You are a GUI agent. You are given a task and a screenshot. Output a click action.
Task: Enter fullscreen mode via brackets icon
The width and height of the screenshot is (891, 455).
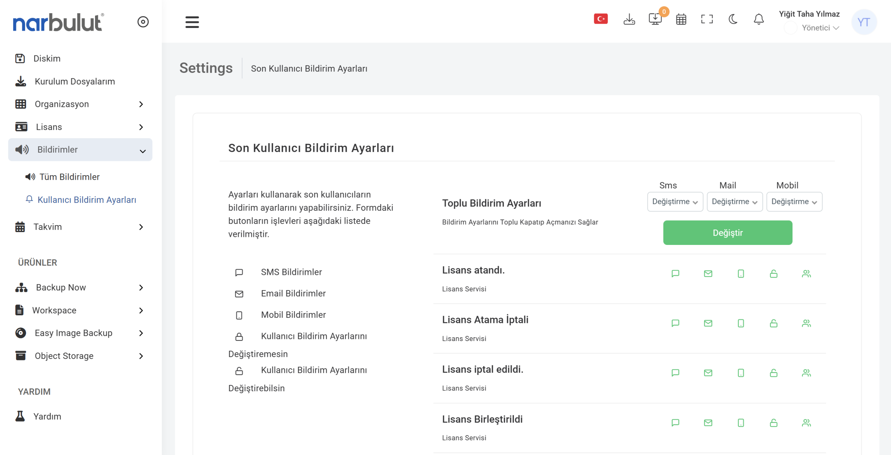click(x=707, y=19)
